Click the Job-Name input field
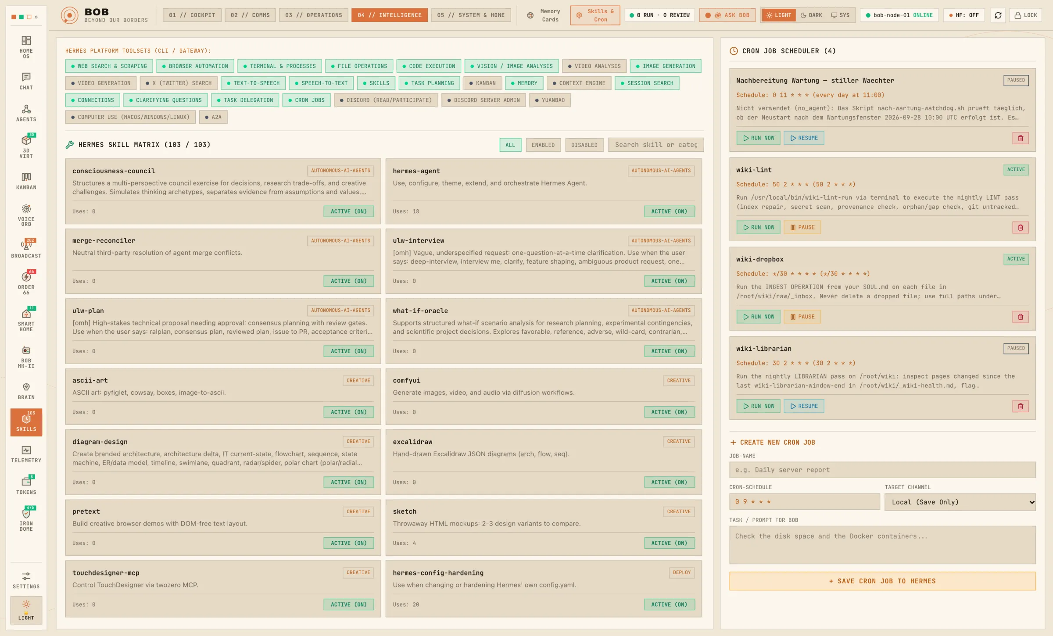 882,470
